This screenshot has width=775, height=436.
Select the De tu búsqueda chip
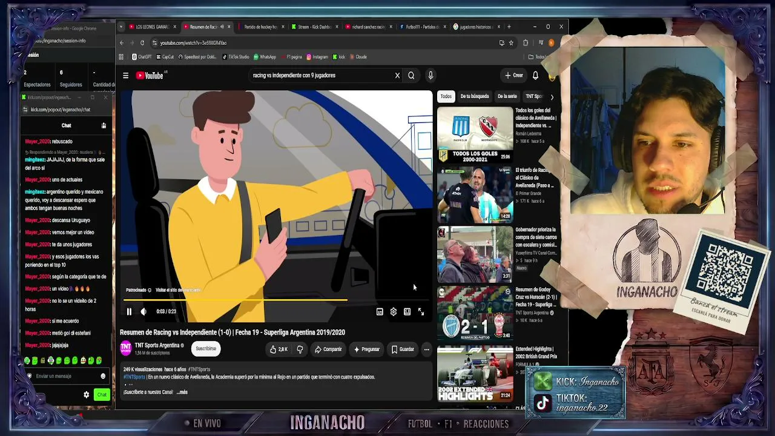(x=475, y=96)
